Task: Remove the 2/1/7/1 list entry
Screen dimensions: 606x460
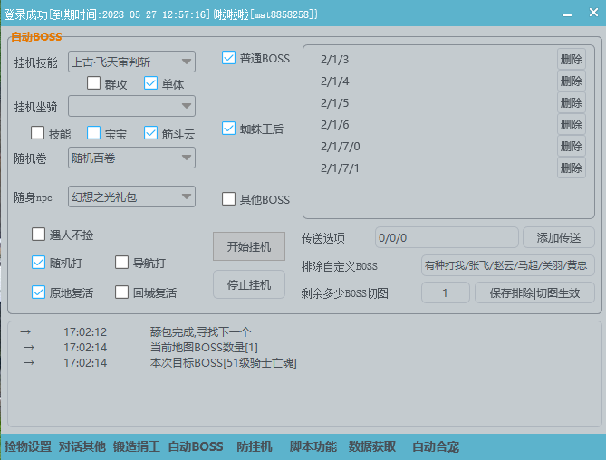Action: [571, 168]
